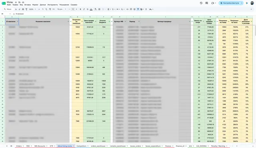Add a new sheet
The image size is (256, 148).
click(x=7, y=146)
